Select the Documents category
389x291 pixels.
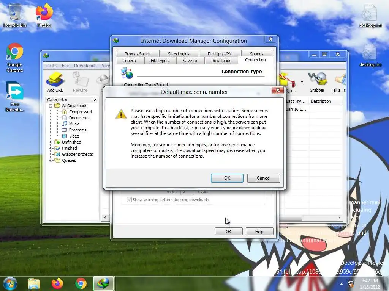[x=79, y=118]
